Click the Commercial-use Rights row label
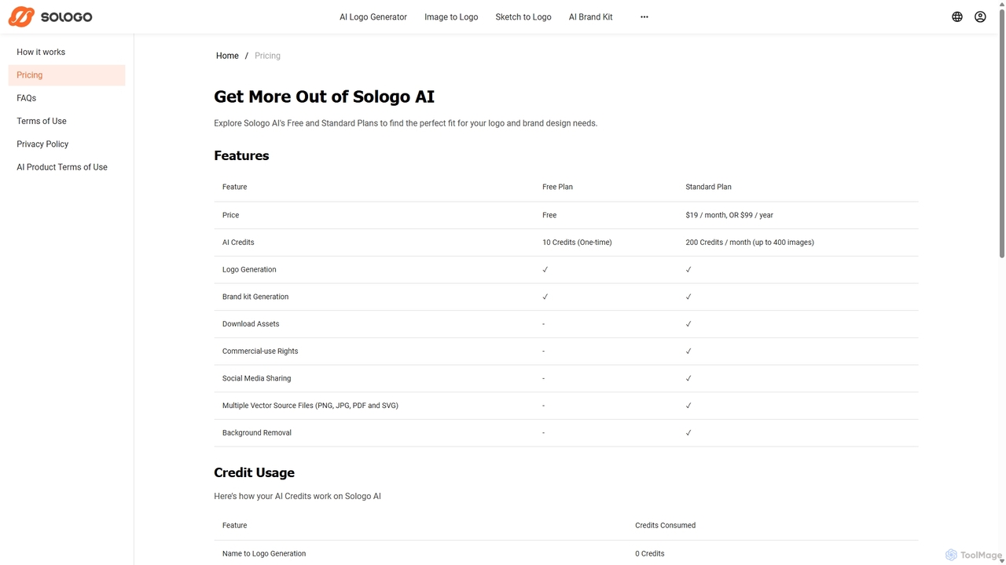1006x565 pixels. click(260, 351)
